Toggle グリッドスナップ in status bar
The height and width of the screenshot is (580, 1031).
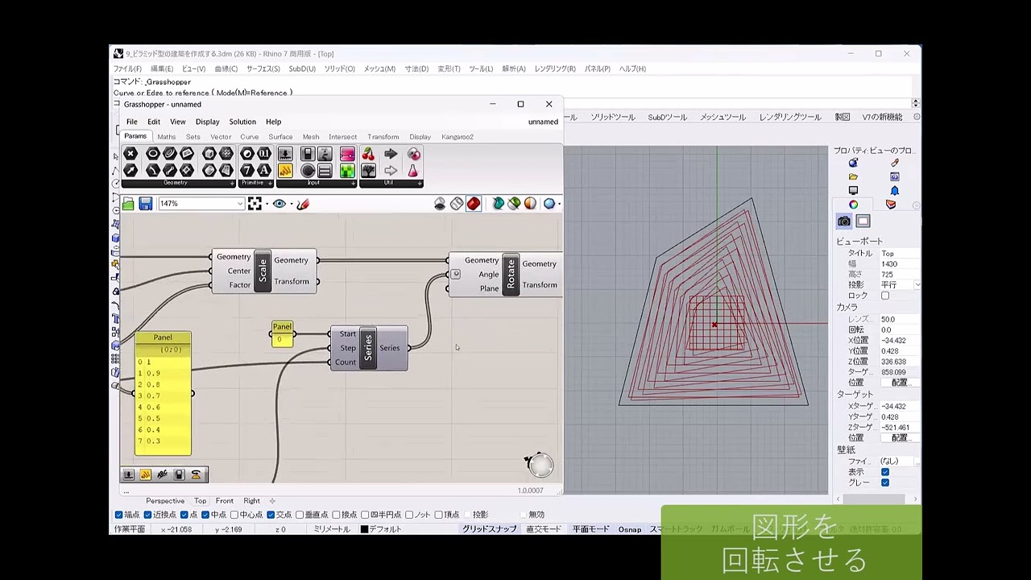click(490, 529)
